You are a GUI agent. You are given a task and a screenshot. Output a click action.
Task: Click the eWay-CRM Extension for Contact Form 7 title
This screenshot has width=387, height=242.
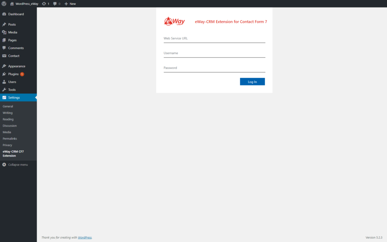pyautogui.click(x=231, y=22)
